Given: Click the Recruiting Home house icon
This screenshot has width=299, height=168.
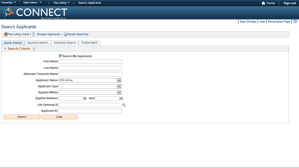Looking at the screenshot, I should (x=6, y=34).
